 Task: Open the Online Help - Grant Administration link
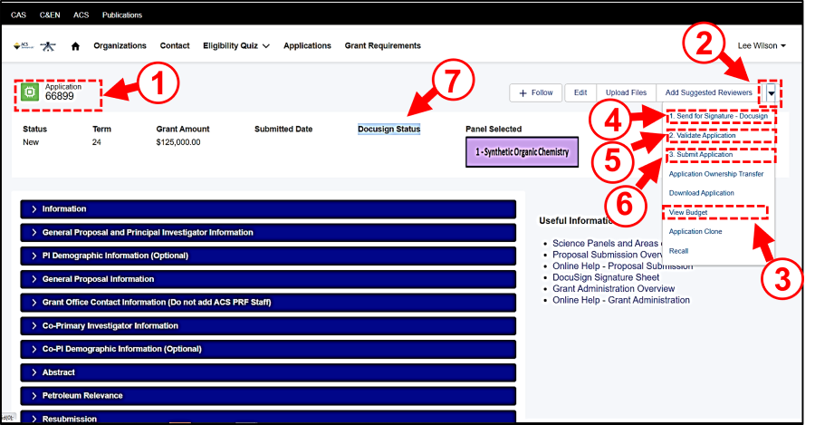(621, 300)
